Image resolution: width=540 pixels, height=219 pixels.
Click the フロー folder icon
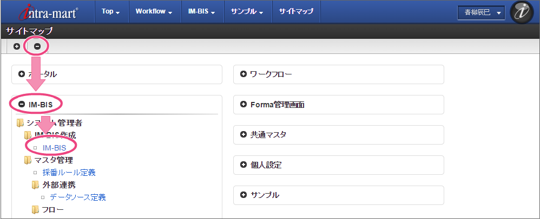pyautogui.click(x=35, y=209)
